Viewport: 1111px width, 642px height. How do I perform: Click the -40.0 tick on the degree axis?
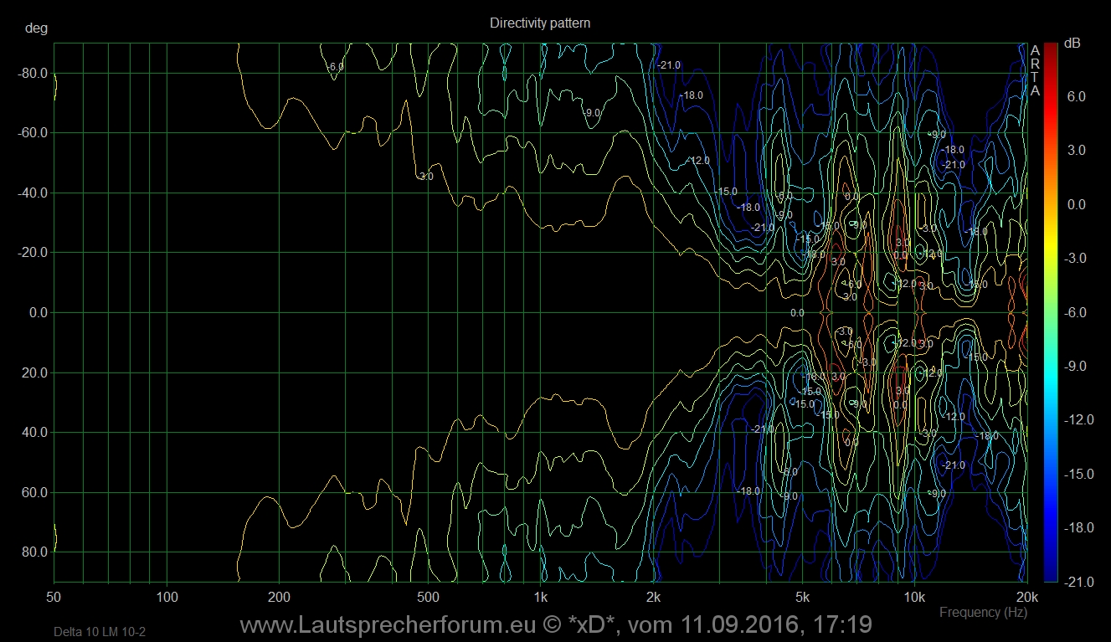[x=32, y=193]
